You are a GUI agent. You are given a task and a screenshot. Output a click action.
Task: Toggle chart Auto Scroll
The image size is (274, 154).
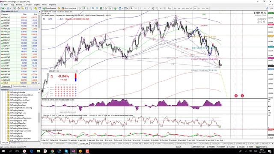click(106, 8)
